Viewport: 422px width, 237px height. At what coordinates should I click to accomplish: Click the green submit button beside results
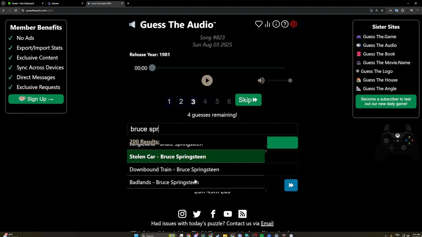click(x=282, y=143)
